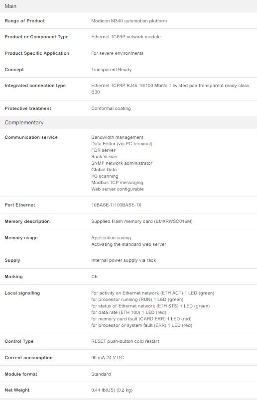257x400 pixels.
Task: Select the ETH ACT LED signalling line
Action: (x=153, y=293)
